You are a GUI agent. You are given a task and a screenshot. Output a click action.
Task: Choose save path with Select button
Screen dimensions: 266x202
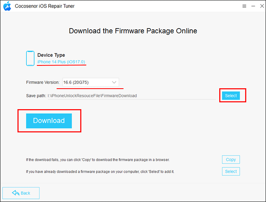[231, 95]
